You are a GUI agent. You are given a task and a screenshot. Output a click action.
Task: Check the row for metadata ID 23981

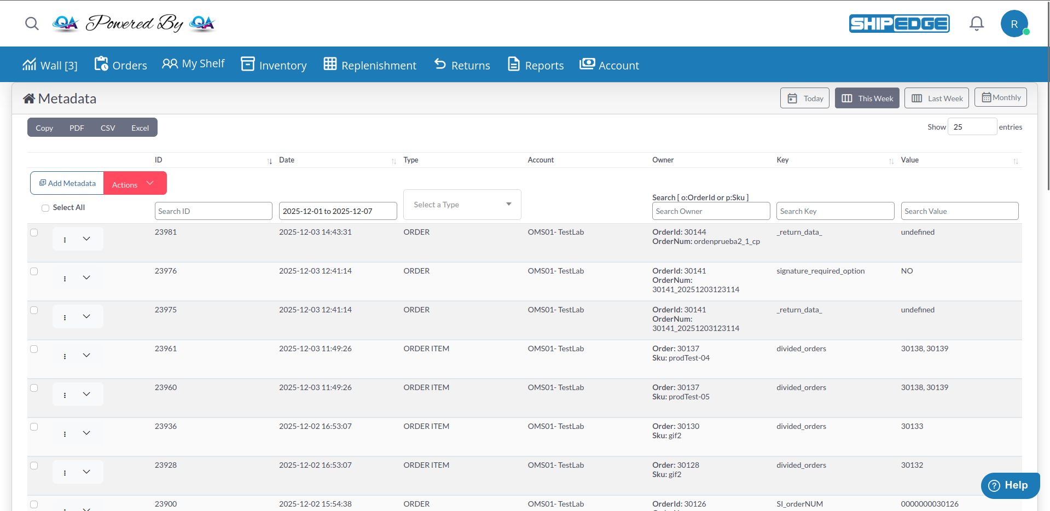(x=34, y=232)
